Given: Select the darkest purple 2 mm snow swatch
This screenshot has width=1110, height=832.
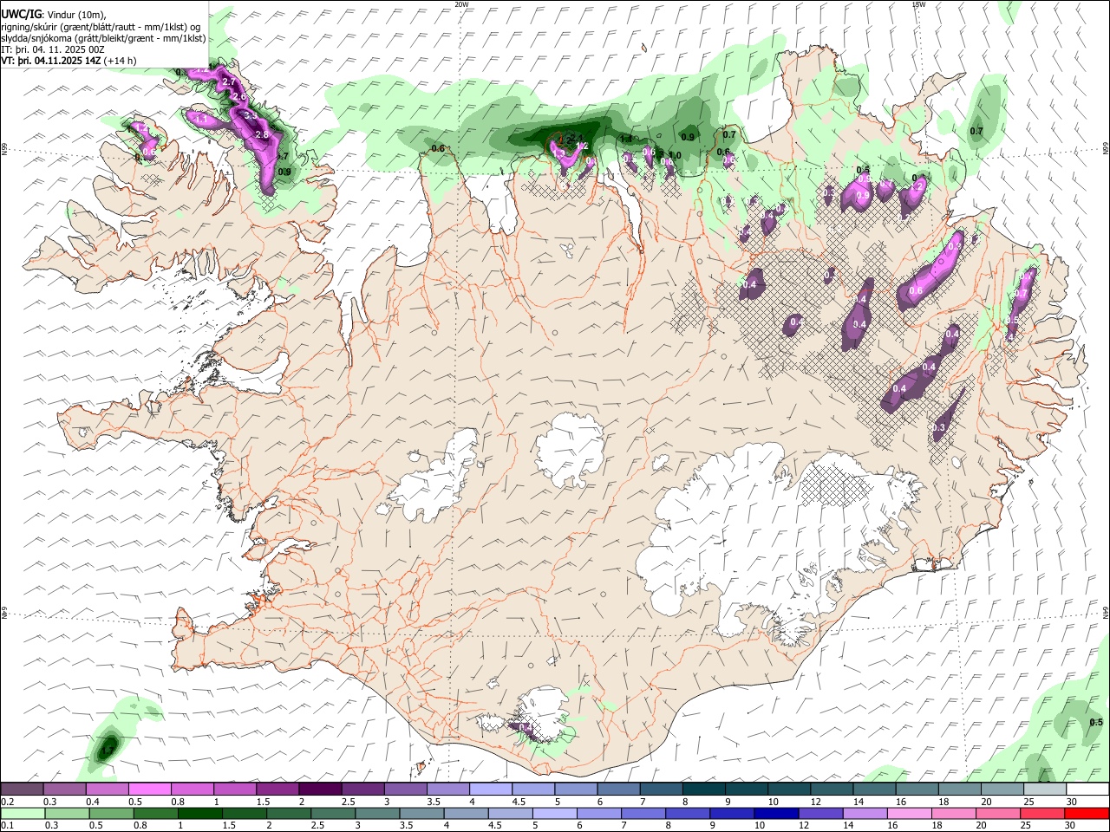Looking at the screenshot, I should (319, 790).
